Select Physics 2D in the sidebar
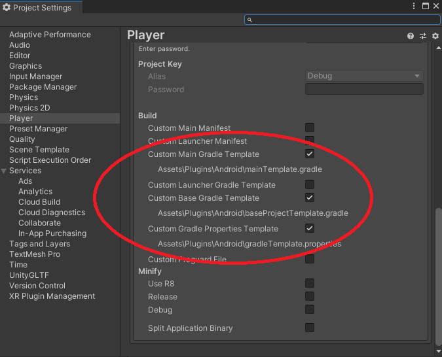The width and height of the screenshot is (442, 357). [x=29, y=108]
